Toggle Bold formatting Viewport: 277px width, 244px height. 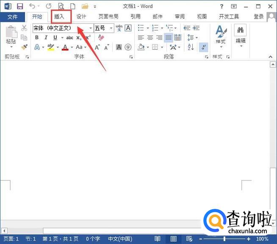point(37,37)
